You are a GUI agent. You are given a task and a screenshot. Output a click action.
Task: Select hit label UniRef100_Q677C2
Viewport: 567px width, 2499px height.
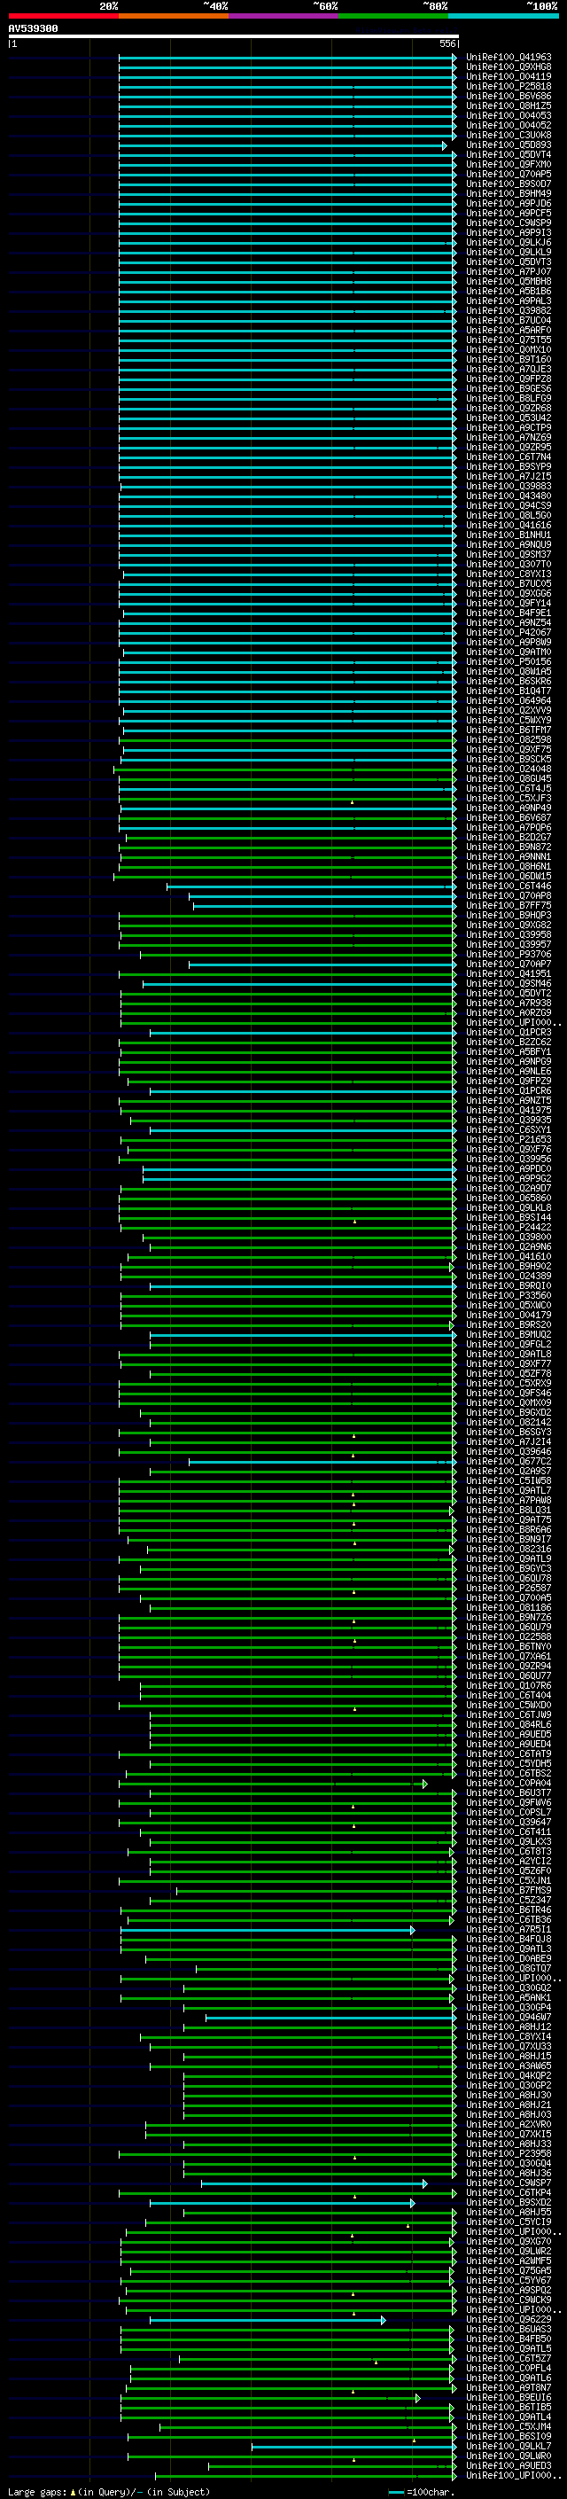[x=509, y=1461]
